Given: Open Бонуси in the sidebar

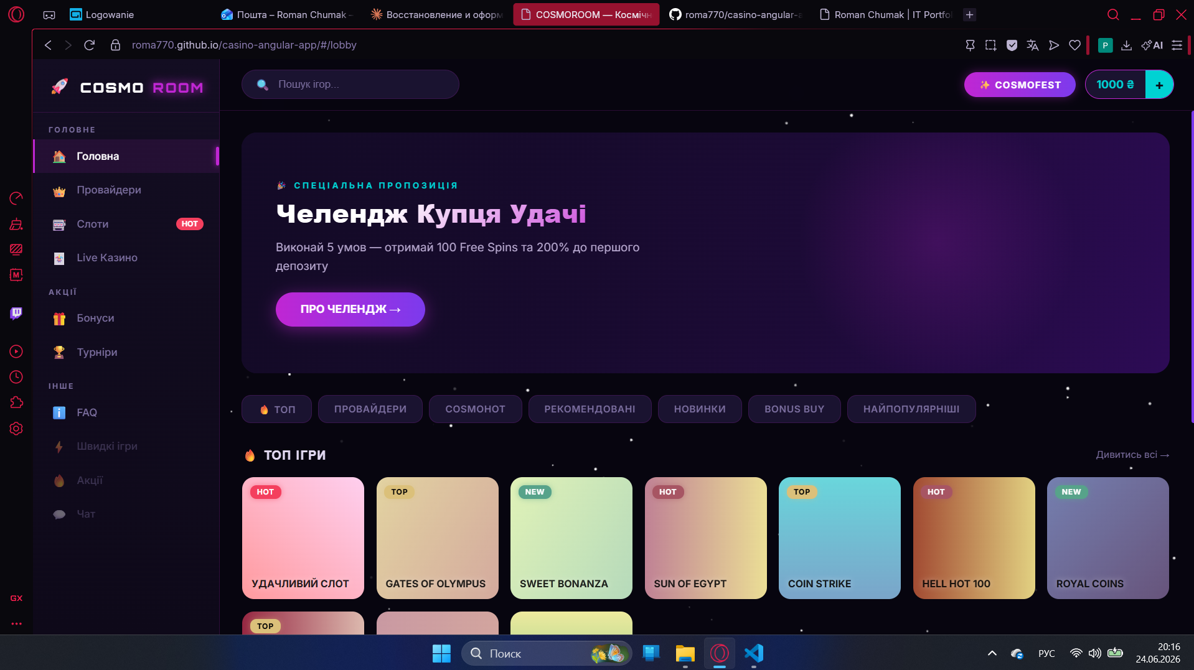Looking at the screenshot, I should [x=126, y=318].
